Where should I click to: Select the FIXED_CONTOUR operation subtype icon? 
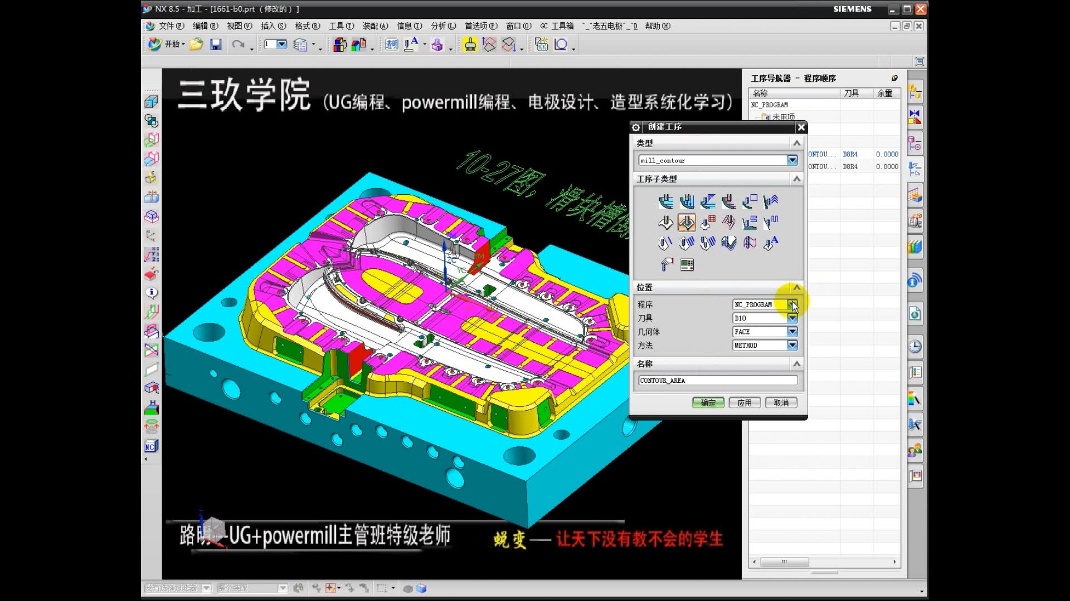pyautogui.click(x=666, y=223)
